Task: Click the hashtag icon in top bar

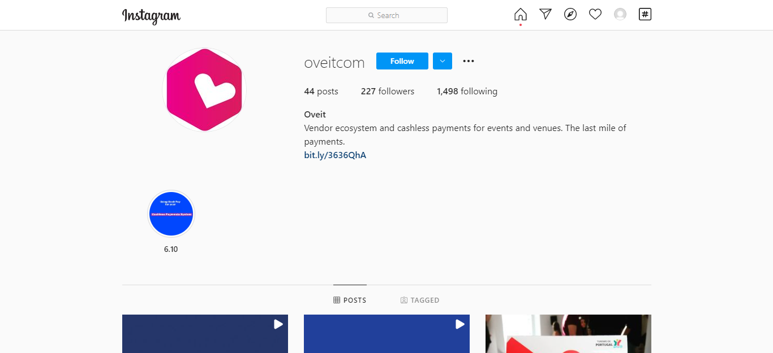Action: (x=645, y=15)
